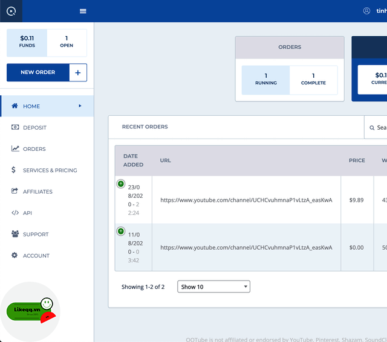Click the Orders card header
The height and width of the screenshot is (342, 387).
(x=290, y=47)
